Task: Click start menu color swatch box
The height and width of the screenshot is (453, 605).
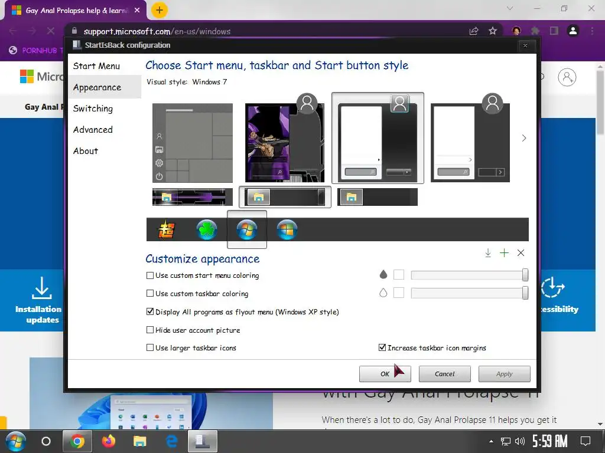Action: pos(399,275)
